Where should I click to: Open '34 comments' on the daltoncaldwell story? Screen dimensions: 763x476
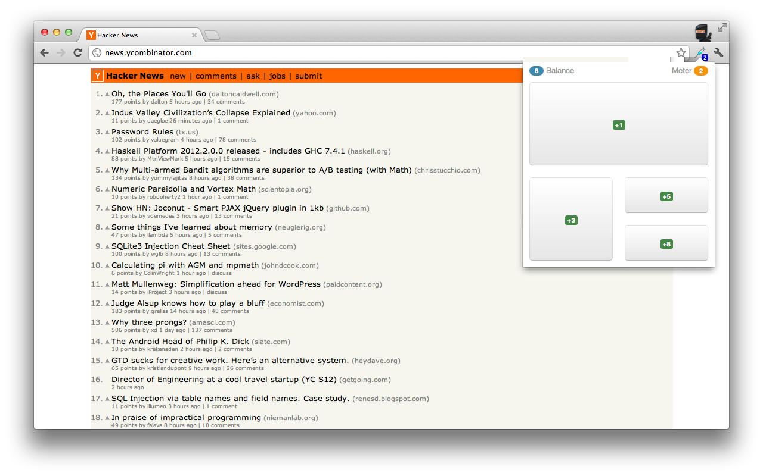point(226,102)
